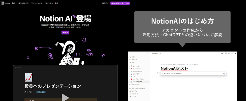Click the 役員へのプレゼンテーション title
This screenshot has height=101, width=246.
click(53, 86)
